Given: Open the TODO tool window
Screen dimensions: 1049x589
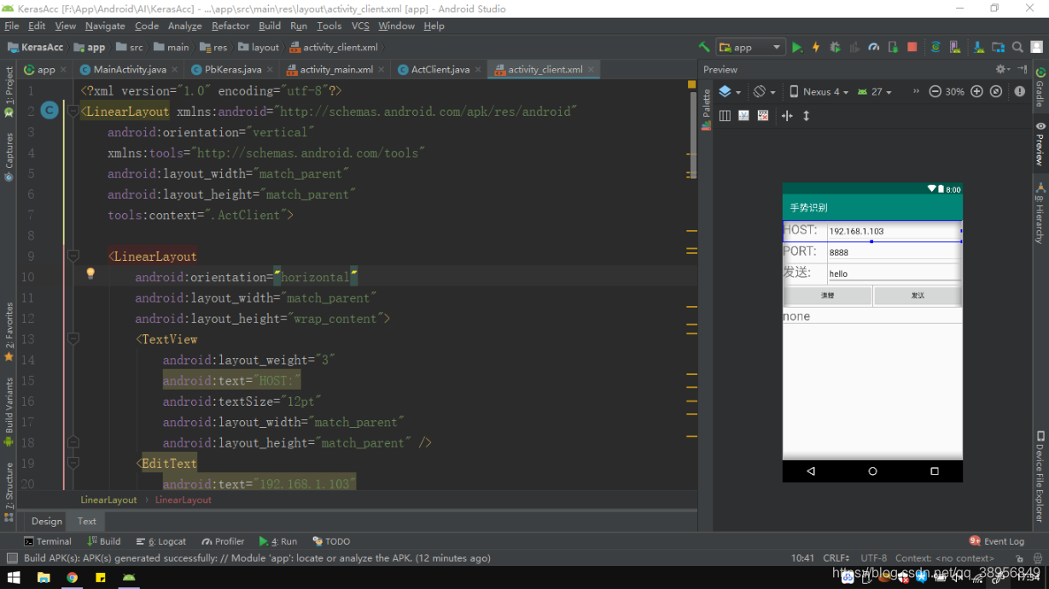Looking at the screenshot, I should [331, 541].
